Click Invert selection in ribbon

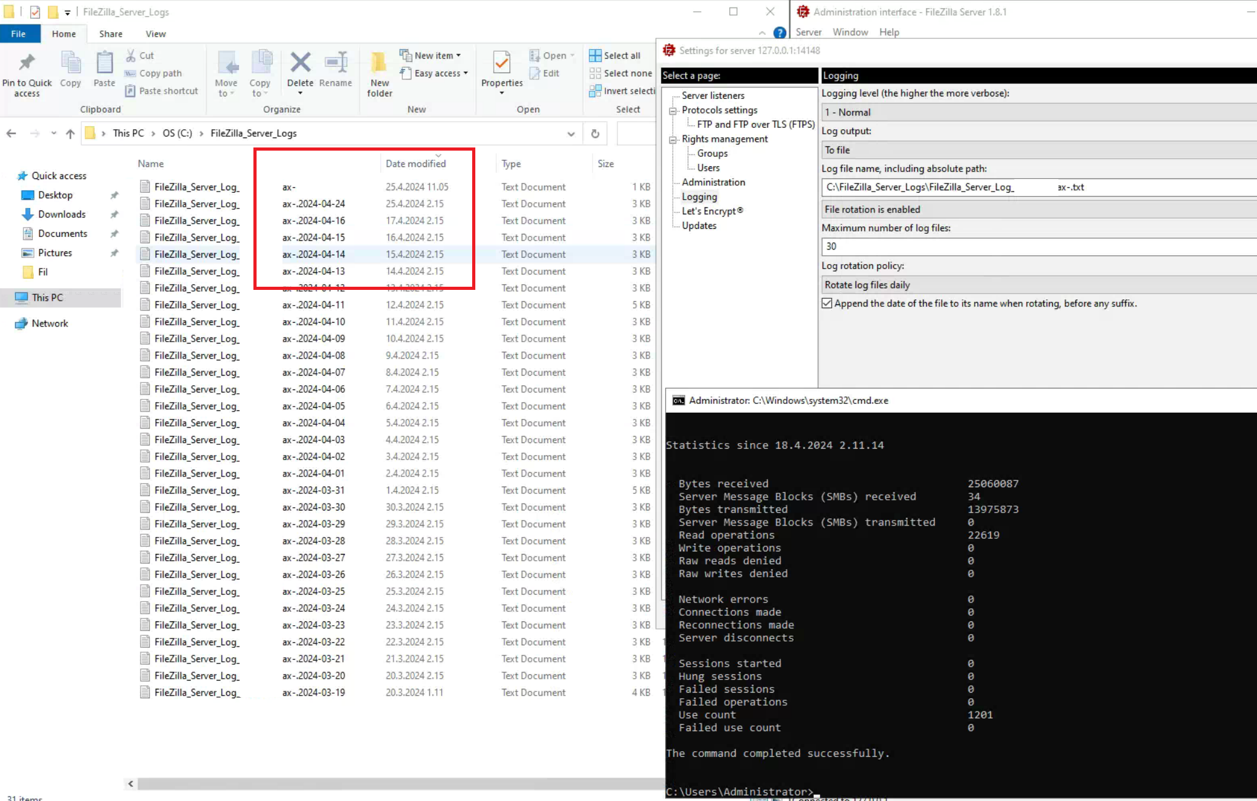(622, 91)
